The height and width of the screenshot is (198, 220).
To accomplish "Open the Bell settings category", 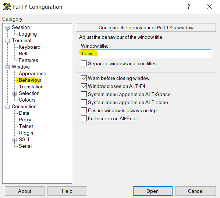I will click(x=23, y=54).
